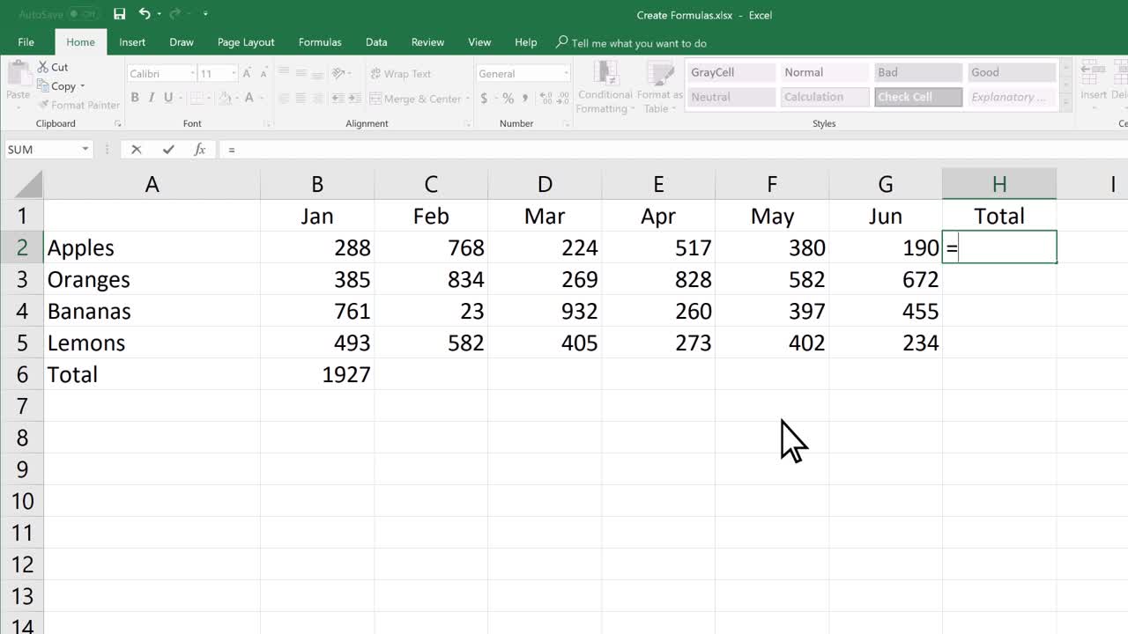Expand the Undo history dropdown arrow
1128x634 pixels.
click(160, 14)
